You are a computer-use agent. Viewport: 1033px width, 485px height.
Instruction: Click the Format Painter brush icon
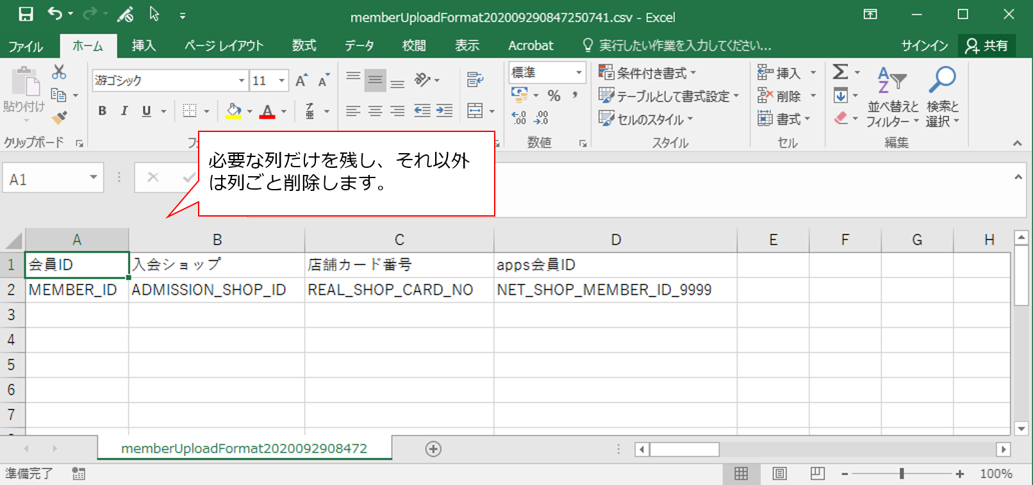(59, 118)
